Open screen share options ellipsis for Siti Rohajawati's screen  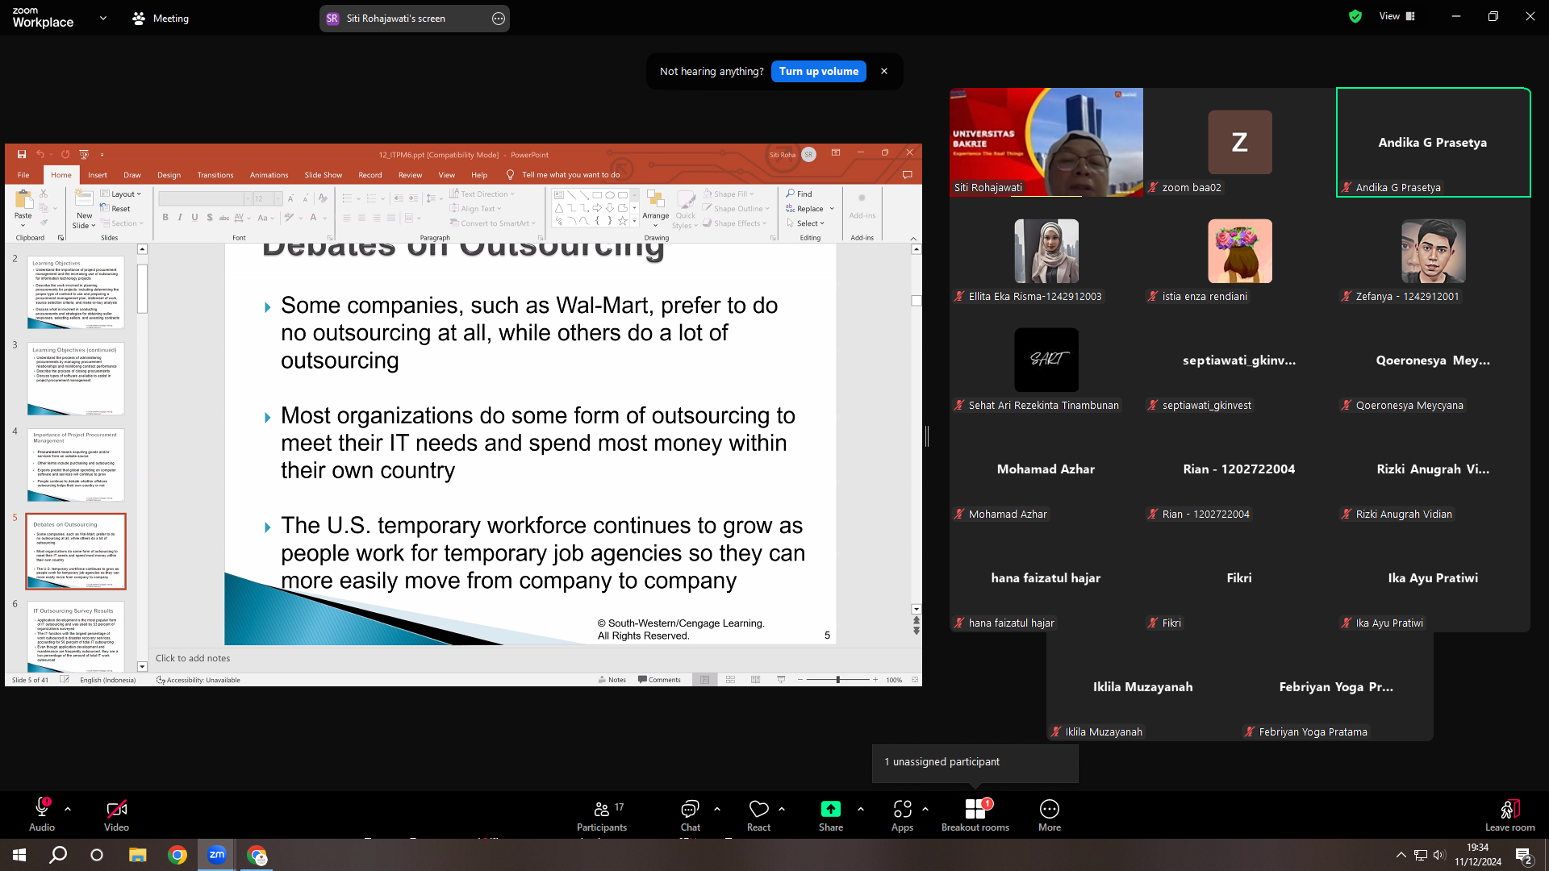tap(499, 19)
